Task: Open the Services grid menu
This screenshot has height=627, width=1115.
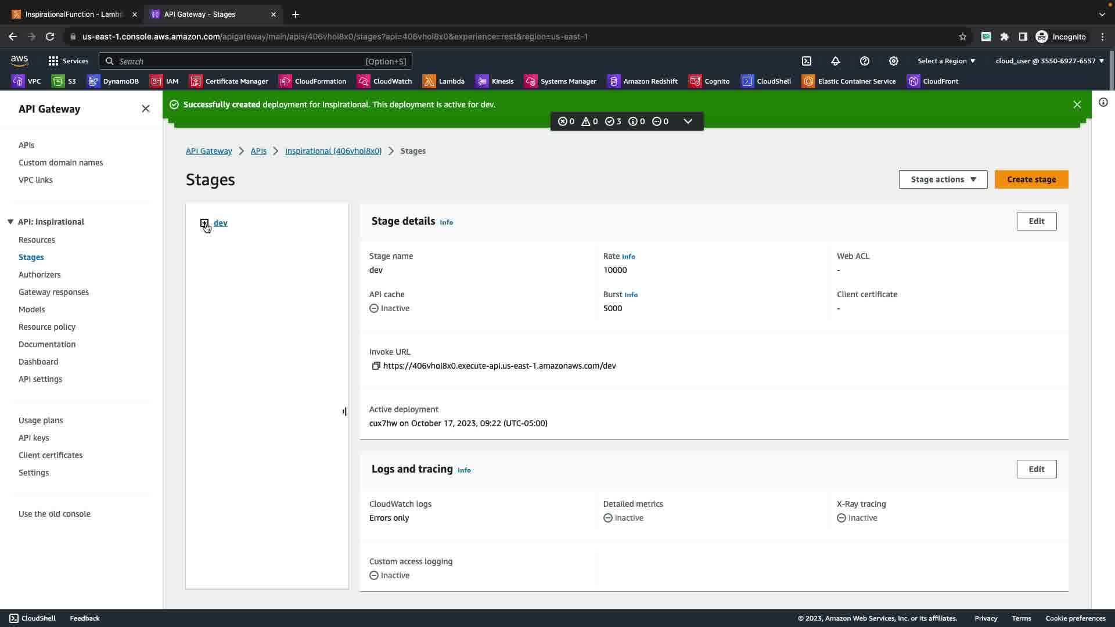Action: click(x=68, y=61)
